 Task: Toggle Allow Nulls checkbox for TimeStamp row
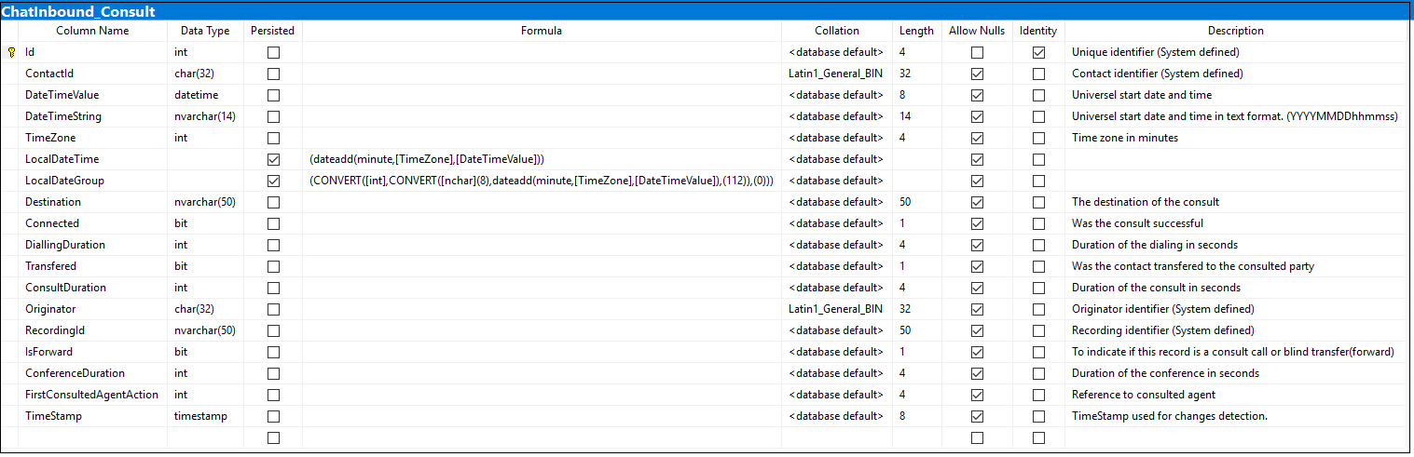(977, 416)
